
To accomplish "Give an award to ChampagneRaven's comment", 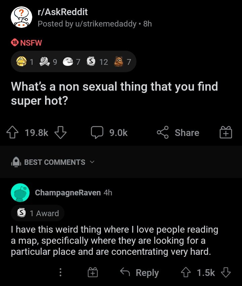I will (x=93, y=273).
